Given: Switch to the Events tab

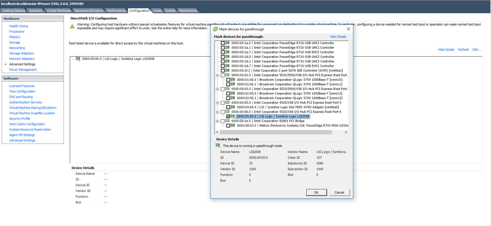Looking at the screenshot, I should [x=170, y=11].
